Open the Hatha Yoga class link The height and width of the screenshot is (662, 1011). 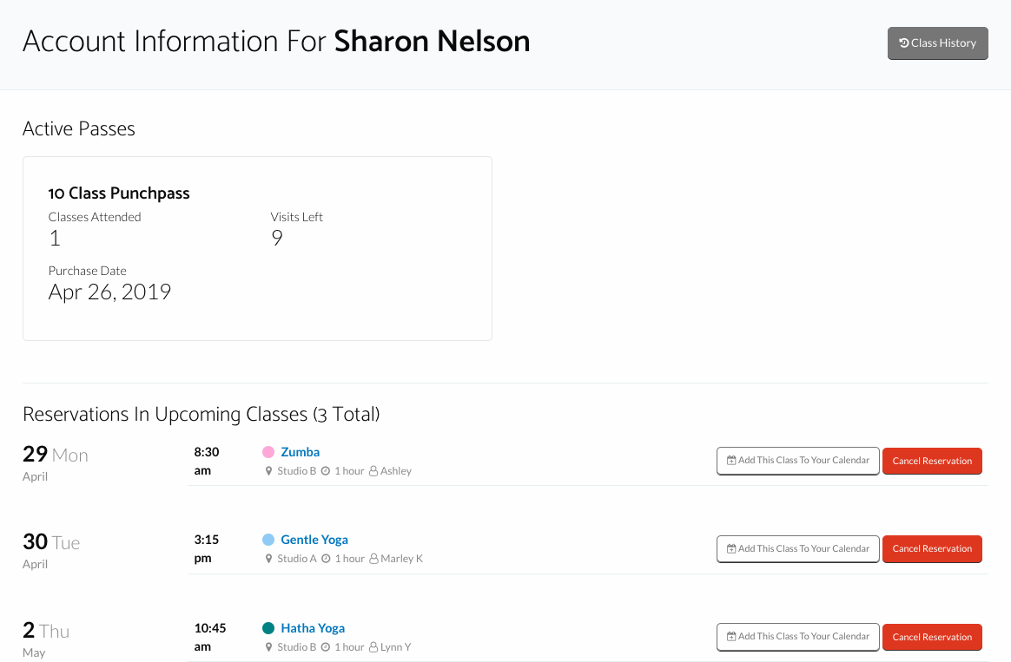click(x=313, y=628)
